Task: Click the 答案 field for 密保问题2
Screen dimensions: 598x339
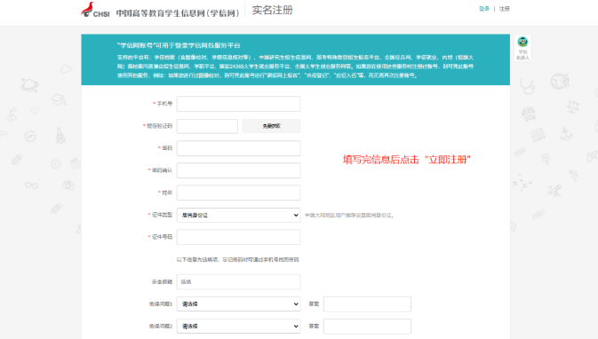Action: point(367,327)
